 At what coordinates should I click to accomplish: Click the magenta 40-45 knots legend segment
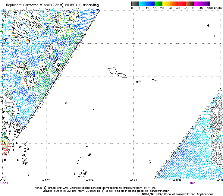click(198, 4)
